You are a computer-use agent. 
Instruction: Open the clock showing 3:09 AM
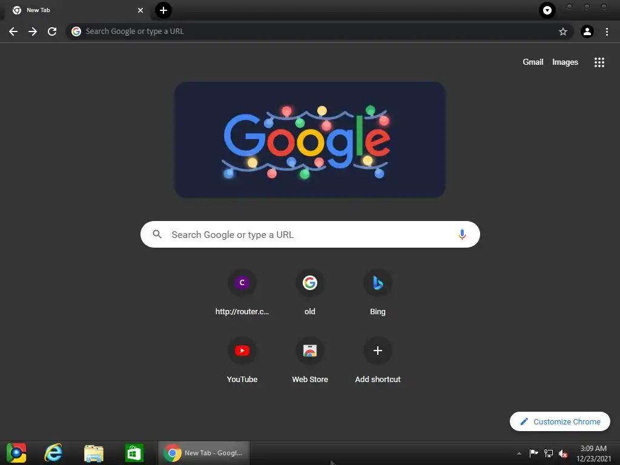(593, 453)
